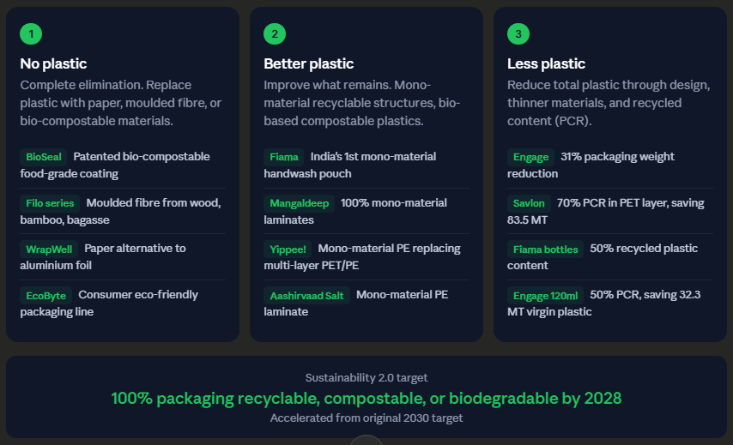This screenshot has height=445, width=733.
Task: Click the "Less plastic" card heading
Action: 546,63
